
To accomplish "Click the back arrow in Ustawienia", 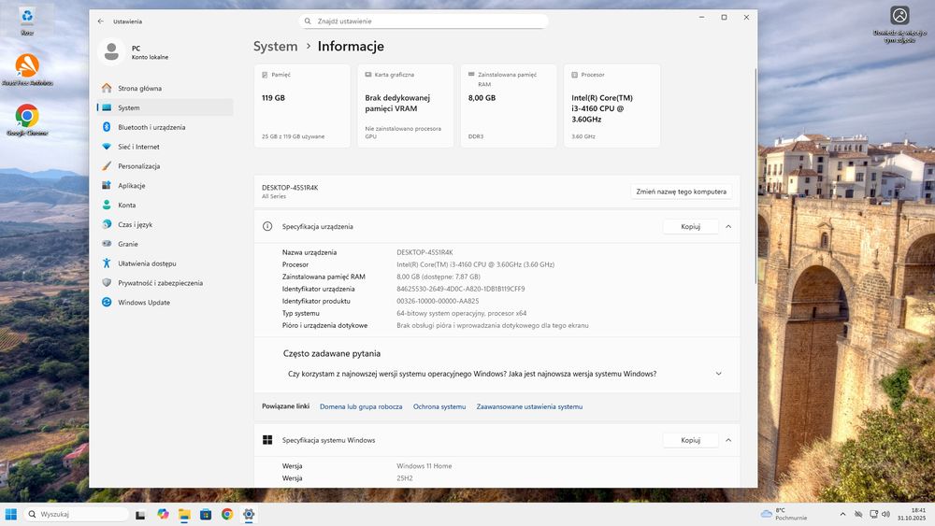I will 100,21.
